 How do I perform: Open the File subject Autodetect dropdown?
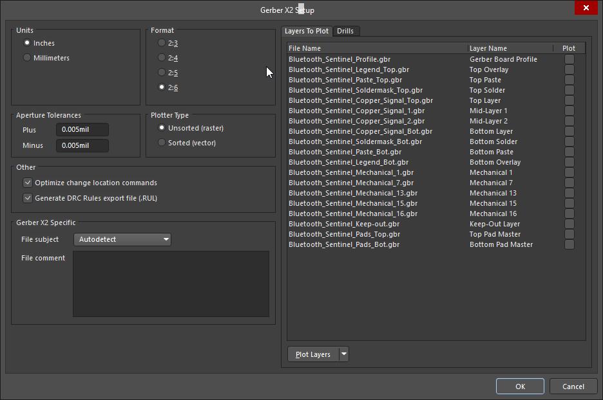tap(122, 239)
